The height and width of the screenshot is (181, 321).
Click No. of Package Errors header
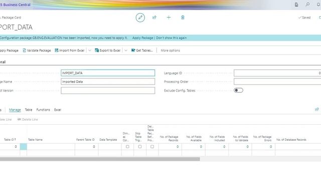point(262,138)
